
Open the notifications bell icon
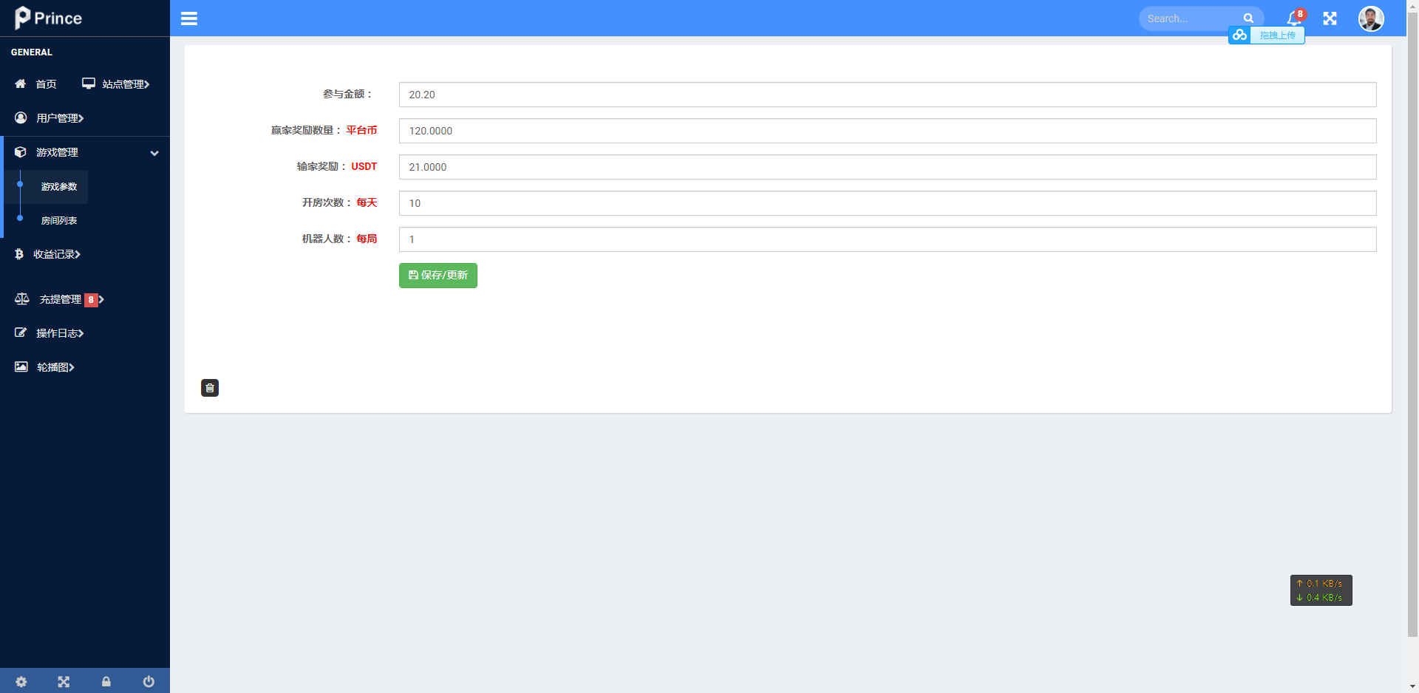tap(1293, 18)
